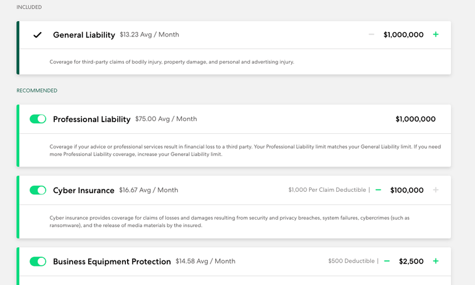Click the $1,000 Per Claim Deductible text
Viewport: 475px width, 285px height.
click(x=327, y=190)
